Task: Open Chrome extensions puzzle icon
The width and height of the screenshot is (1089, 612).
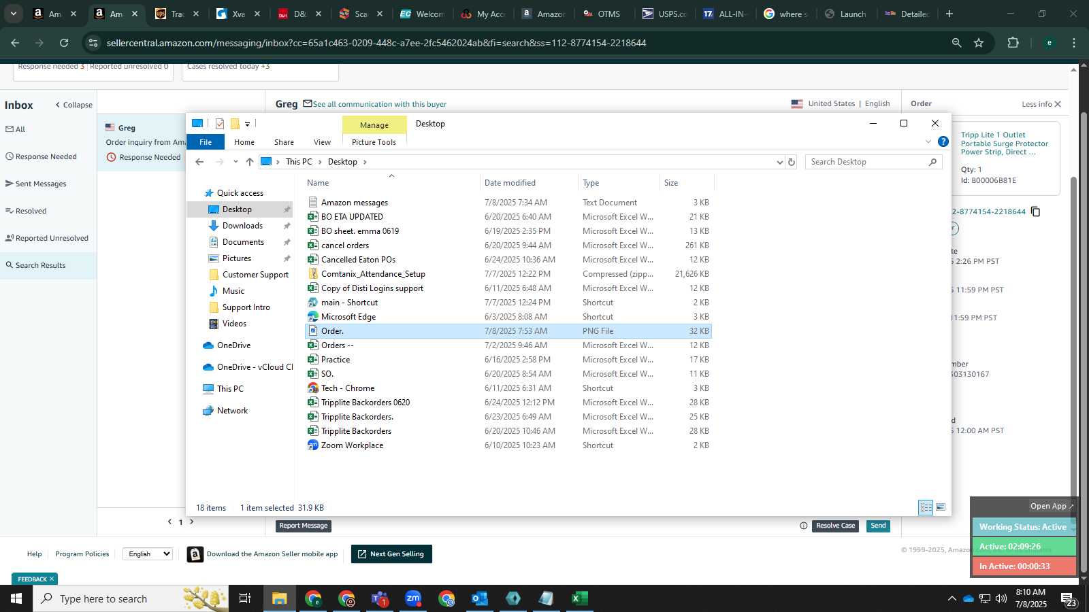Action: click(1013, 43)
